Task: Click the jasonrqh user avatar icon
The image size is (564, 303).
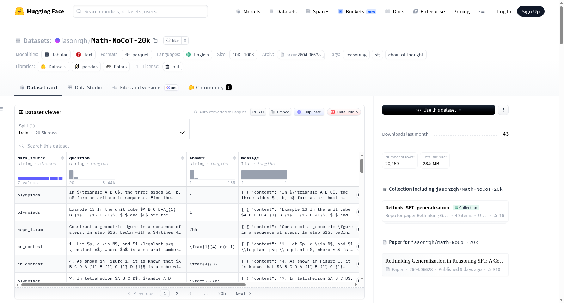Action: (x=57, y=40)
